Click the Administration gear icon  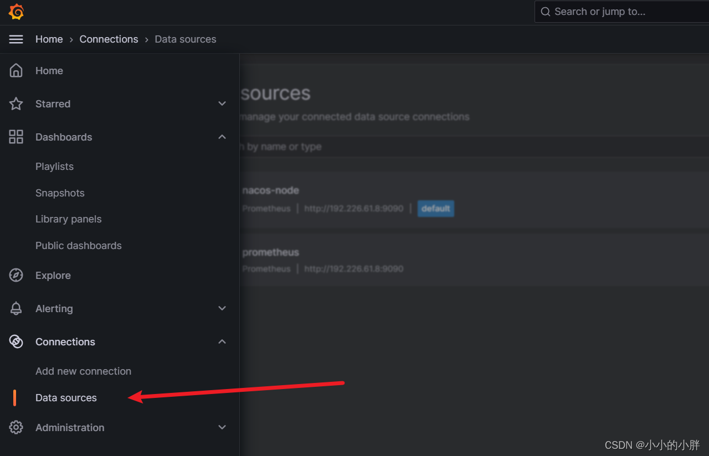[x=16, y=428]
